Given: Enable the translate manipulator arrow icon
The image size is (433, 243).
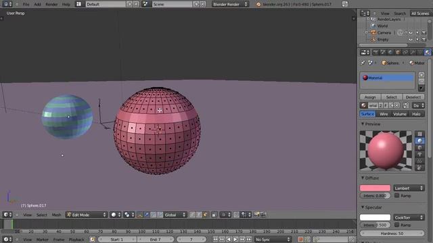Looking at the screenshot, I should [x=147, y=215].
